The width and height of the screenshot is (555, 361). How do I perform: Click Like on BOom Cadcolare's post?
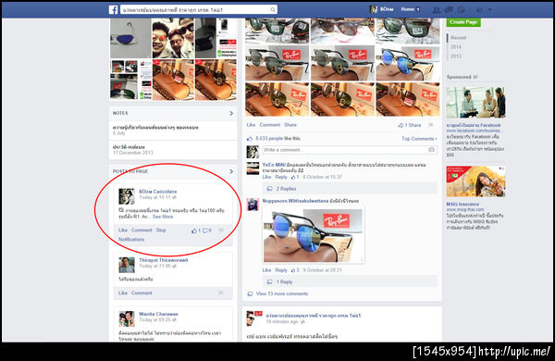[x=123, y=230]
